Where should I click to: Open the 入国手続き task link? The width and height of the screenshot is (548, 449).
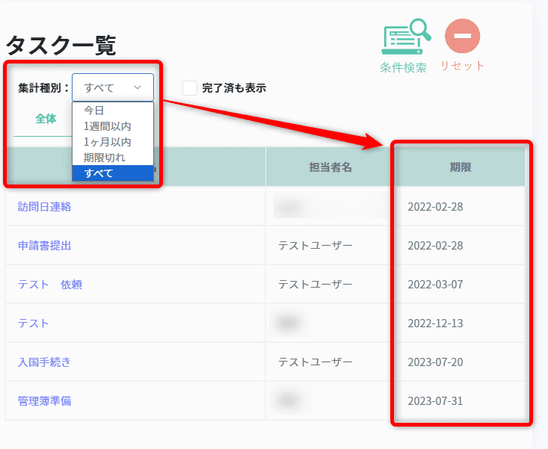click(x=45, y=362)
